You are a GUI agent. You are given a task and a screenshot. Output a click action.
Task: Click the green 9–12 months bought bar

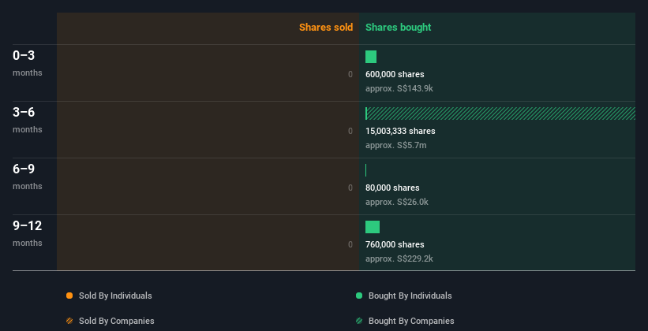pos(373,227)
